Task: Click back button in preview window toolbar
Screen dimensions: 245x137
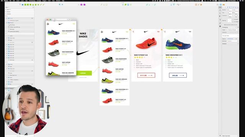Action: coord(53,19)
